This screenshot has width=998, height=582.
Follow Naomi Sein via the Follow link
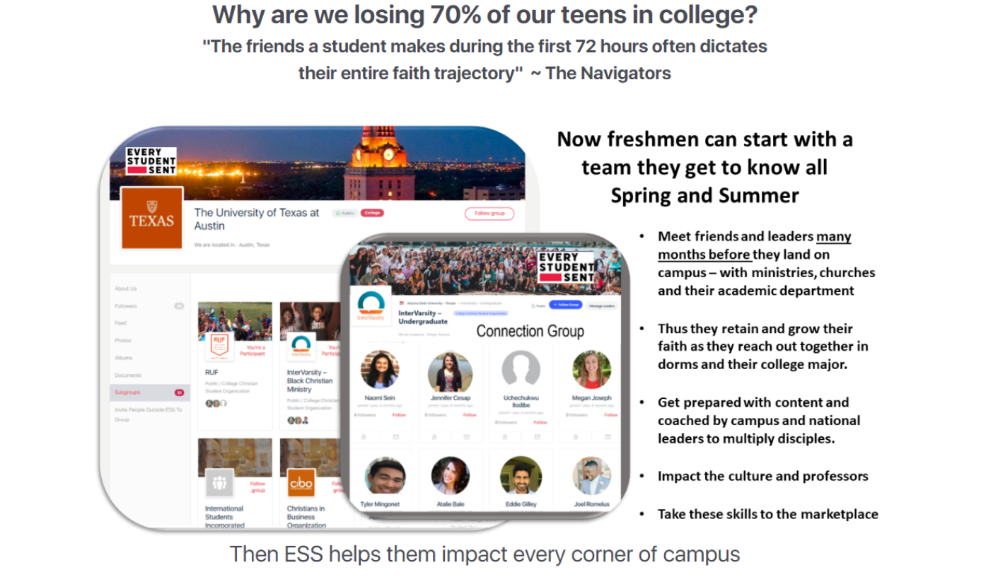pyautogui.click(x=399, y=415)
